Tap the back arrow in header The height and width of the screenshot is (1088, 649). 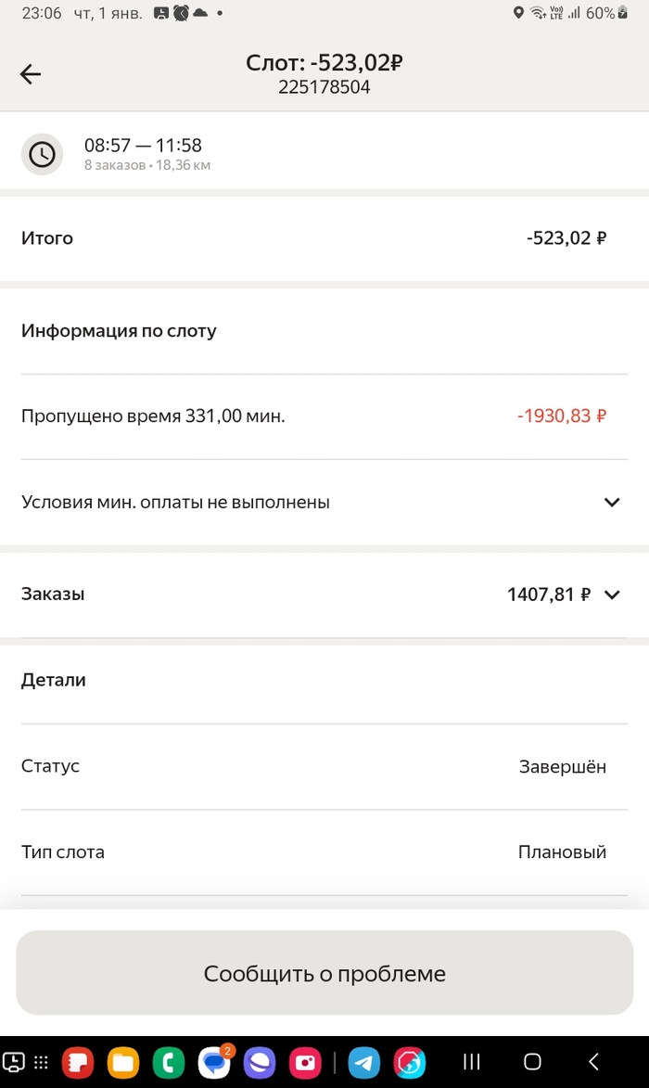31,74
